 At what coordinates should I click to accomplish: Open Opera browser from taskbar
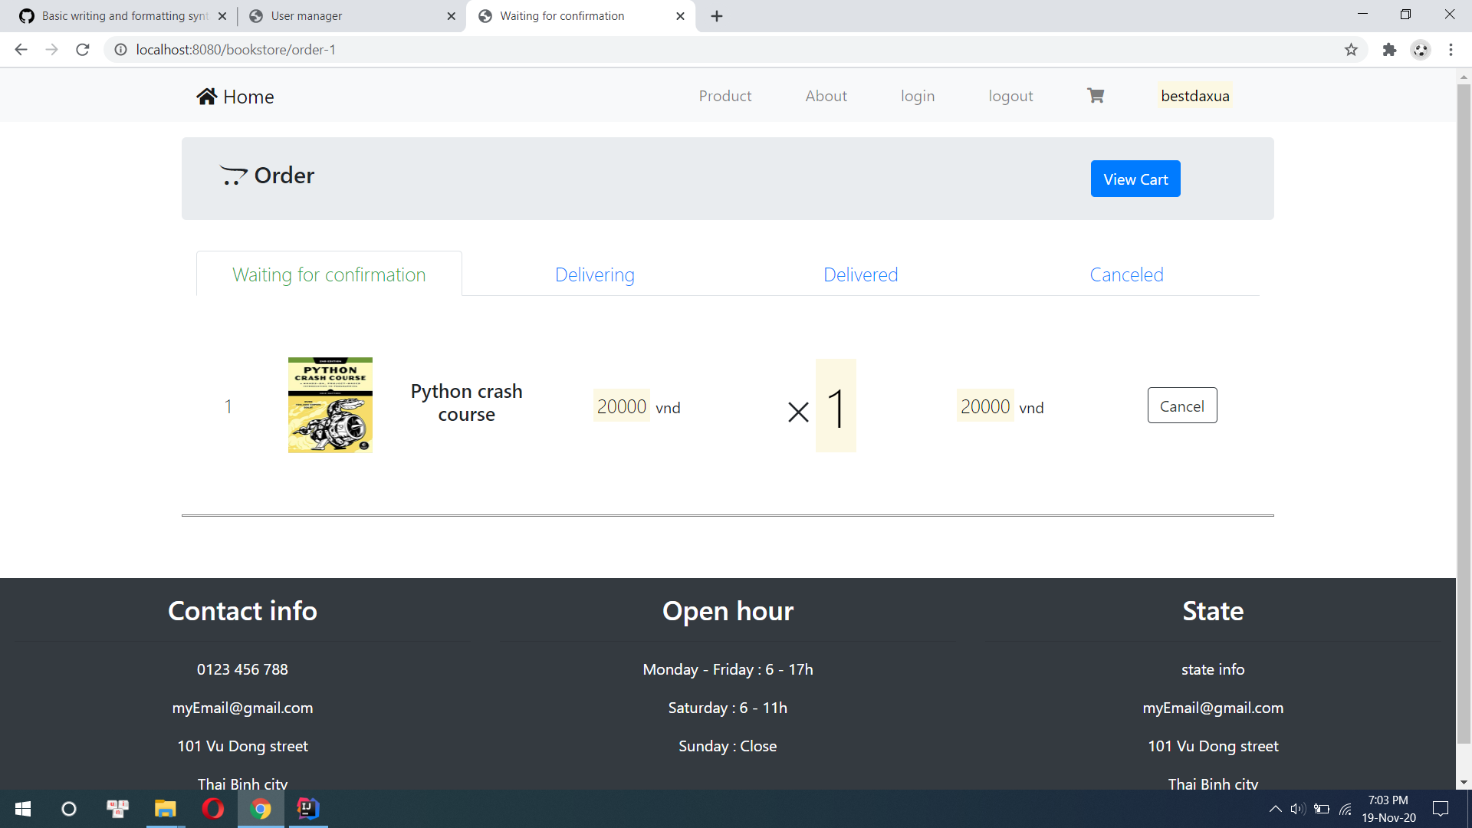point(212,809)
